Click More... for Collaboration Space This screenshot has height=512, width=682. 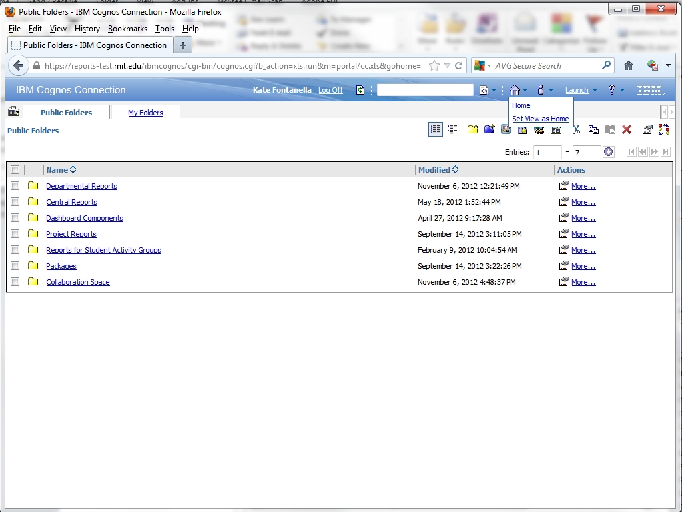click(x=583, y=282)
